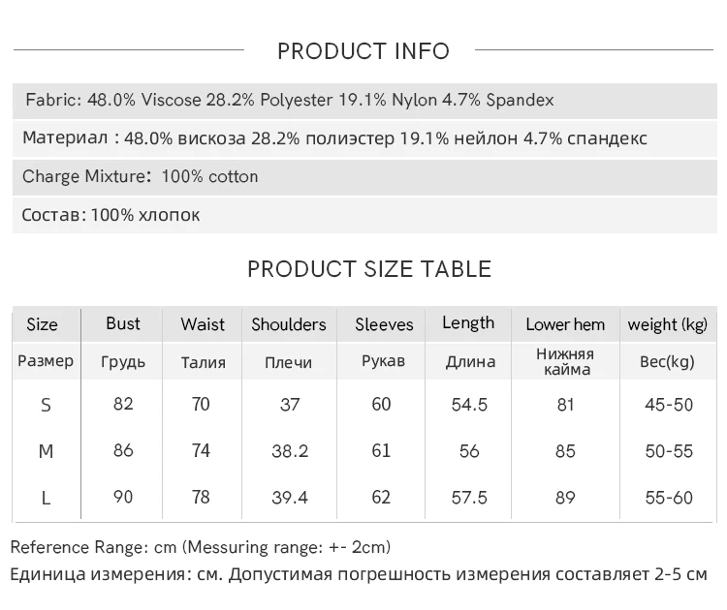
Task: Click the Материал composition Russian row
Action: (x=334, y=137)
